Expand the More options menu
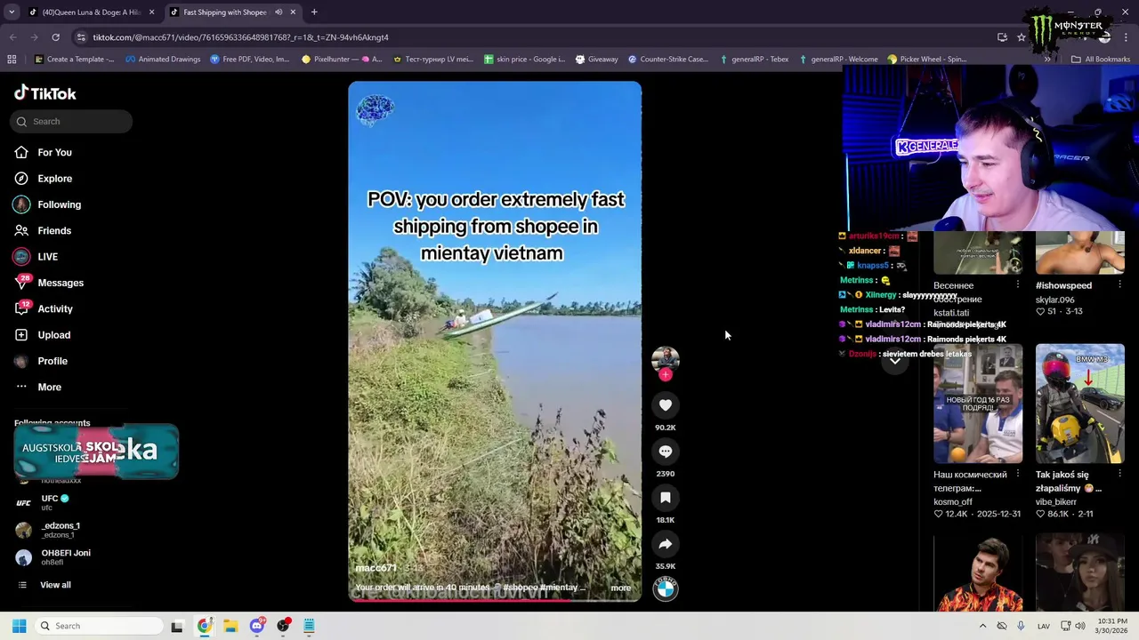This screenshot has height=640, width=1139. 49,388
